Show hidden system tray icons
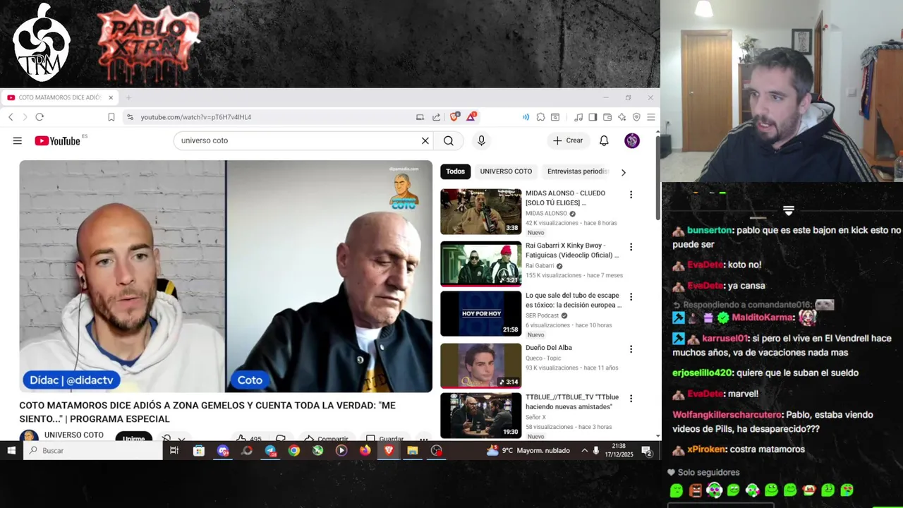Image resolution: width=903 pixels, height=508 pixels. point(584,450)
